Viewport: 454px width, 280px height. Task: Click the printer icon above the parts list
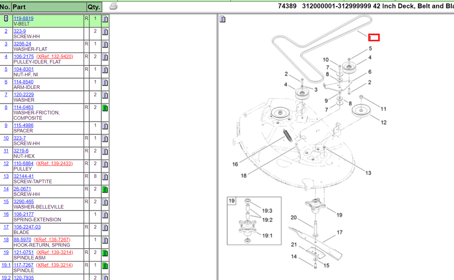click(x=113, y=6)
